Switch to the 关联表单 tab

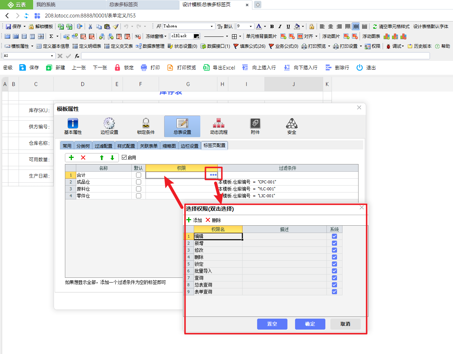pyautogui.click(x=149, y=146)
